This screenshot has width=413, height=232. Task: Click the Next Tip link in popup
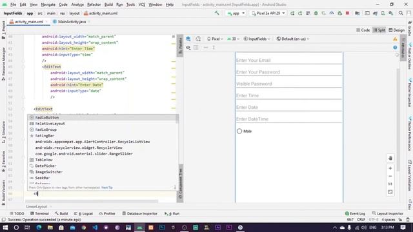click(x=107, y=188)
